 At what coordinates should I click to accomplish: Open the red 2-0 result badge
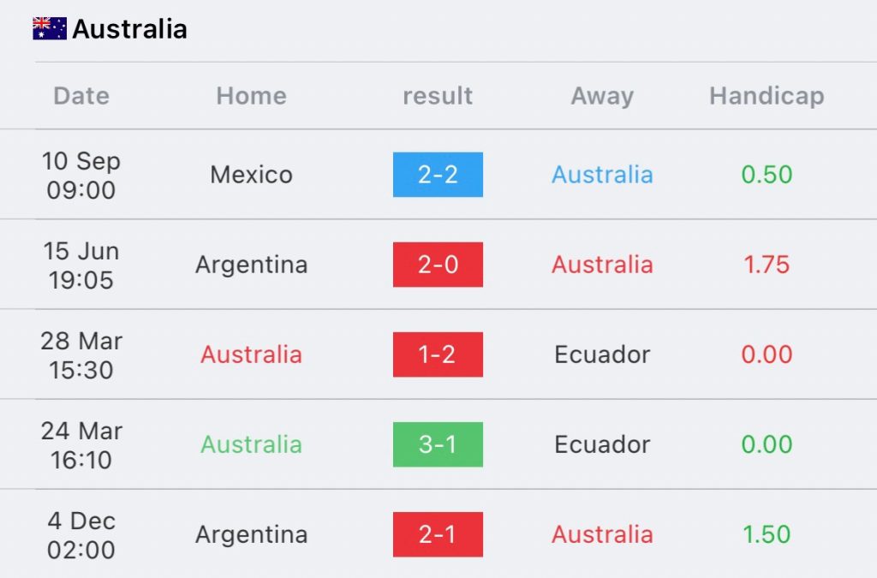pos(438,265)
